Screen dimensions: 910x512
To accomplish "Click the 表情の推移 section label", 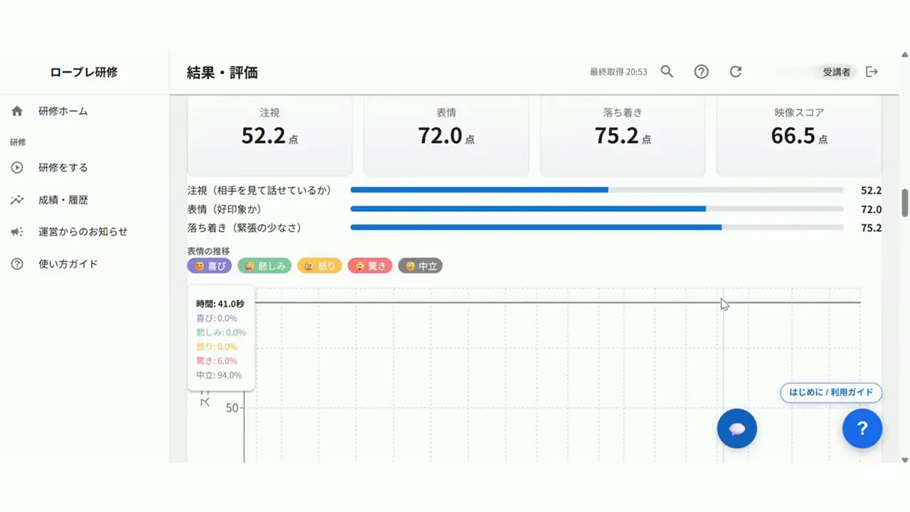I will tap(208, 251).
